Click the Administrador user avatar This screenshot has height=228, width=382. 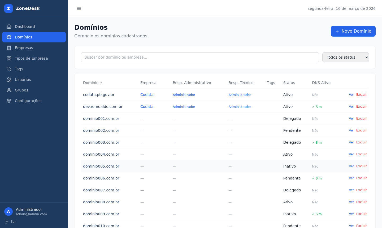[8, 212]
